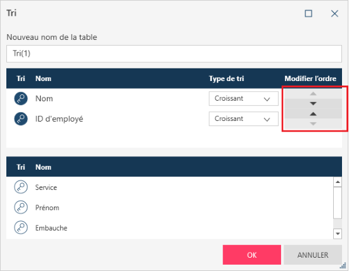Screen dimensions: 349x271
Task: Click the field list scrollbar thumb
Action: pos(338,203)
